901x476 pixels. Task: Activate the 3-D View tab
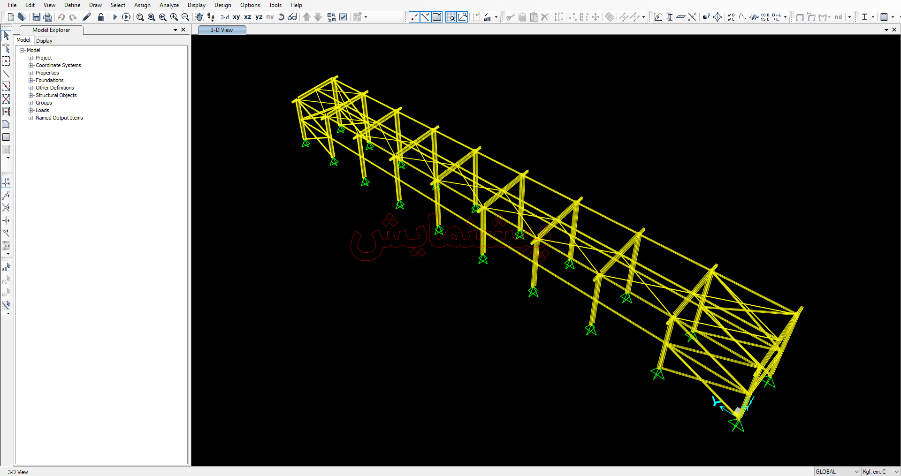point(221,30)
